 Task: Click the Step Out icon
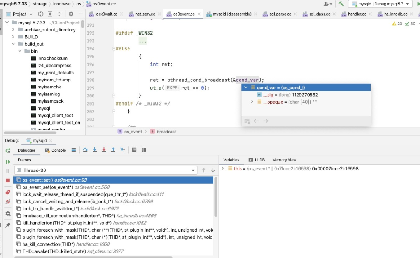(x=113, y=150)
